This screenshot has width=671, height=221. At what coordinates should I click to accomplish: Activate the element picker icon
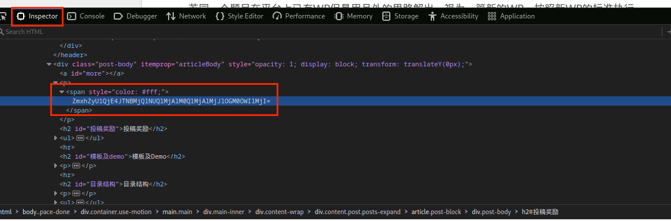[3, 16]
